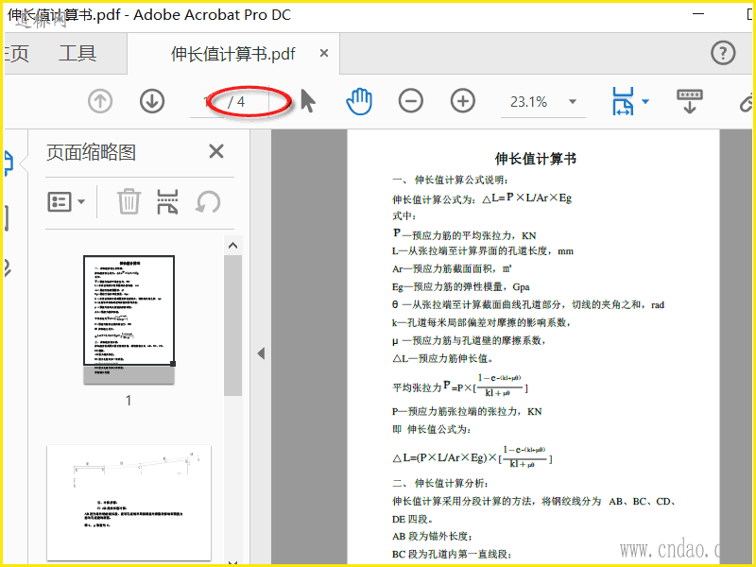Click the line 一、伸长值计算公式说明
The height and width of the screenshot is (567, 756).
pos(451,180)
